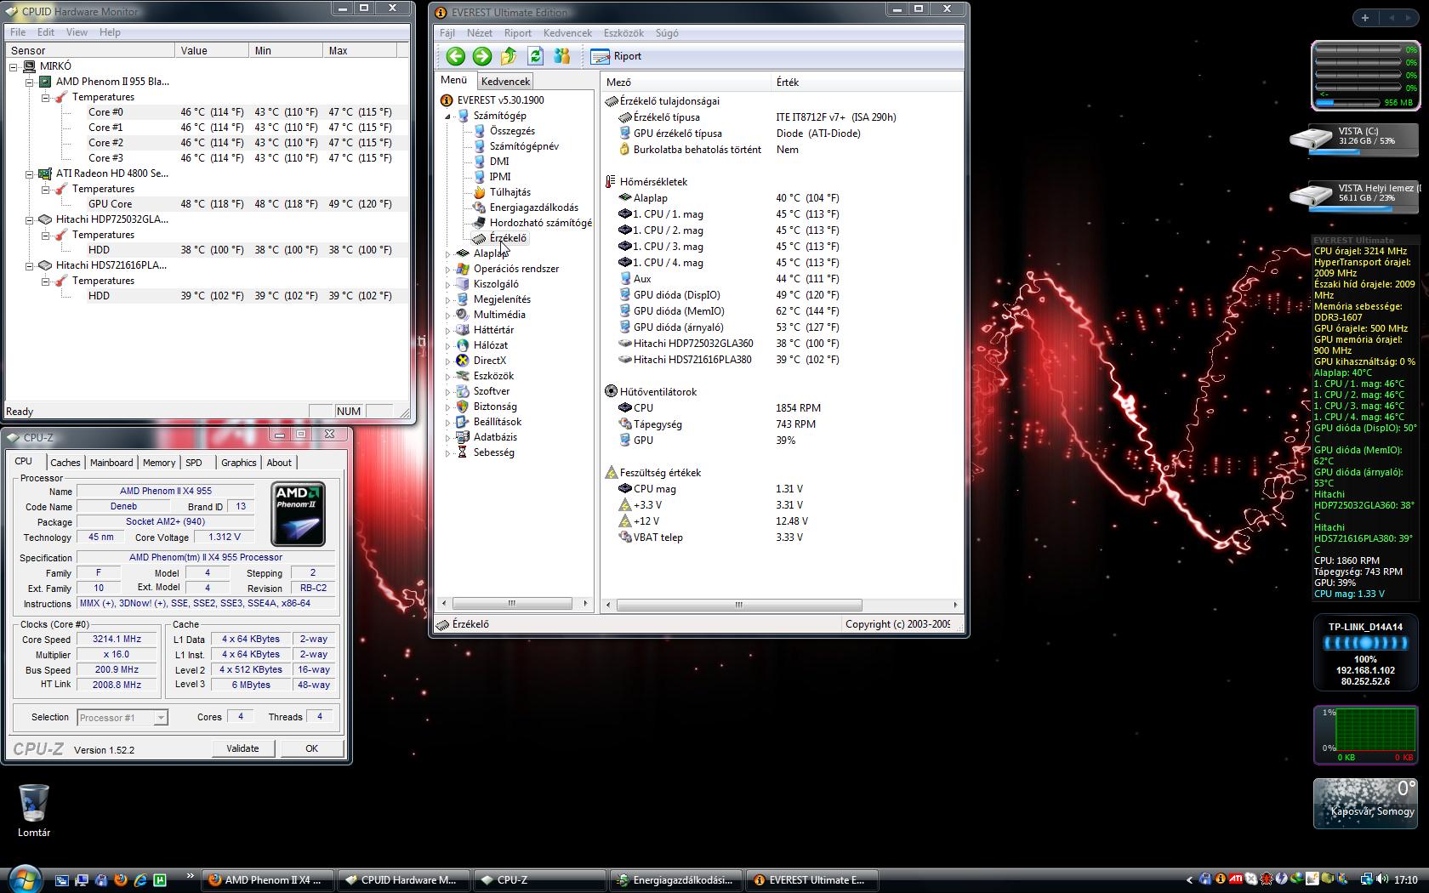Switch to the Graphics tab in CPU-Z

click(238, 463)
